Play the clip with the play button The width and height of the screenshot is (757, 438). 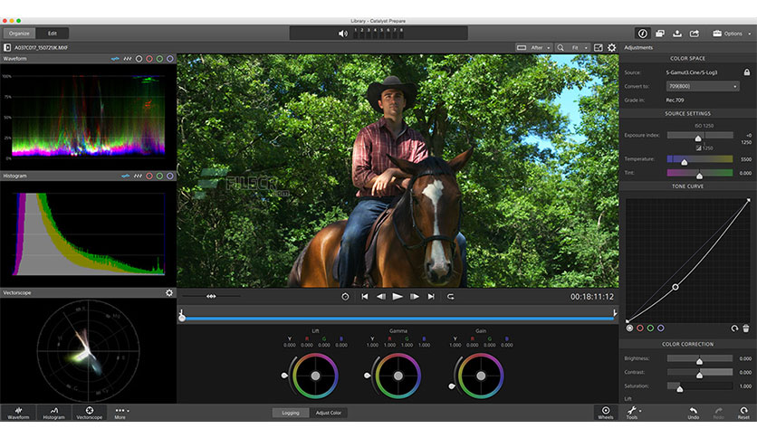(x=398, y=297)
